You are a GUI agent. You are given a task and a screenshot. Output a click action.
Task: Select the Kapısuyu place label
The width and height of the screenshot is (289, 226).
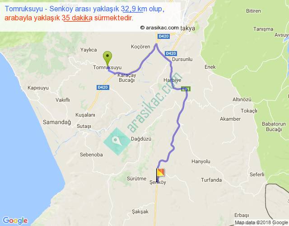tap(38, 88)
